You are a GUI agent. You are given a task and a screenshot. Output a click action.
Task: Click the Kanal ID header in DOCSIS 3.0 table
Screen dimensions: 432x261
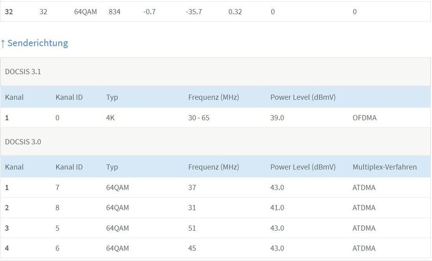69,167
